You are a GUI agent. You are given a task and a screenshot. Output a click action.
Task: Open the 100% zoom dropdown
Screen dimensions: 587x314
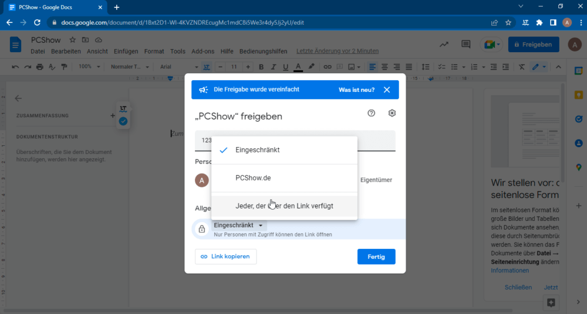89,67
